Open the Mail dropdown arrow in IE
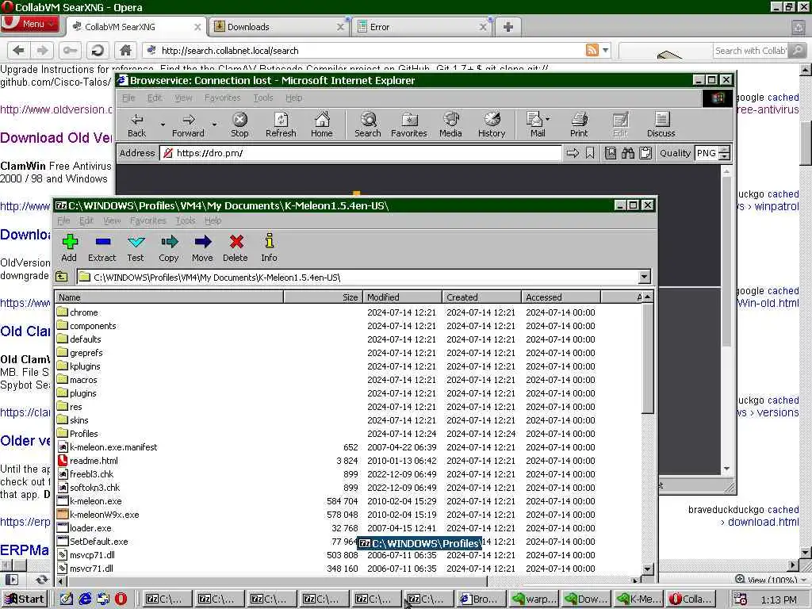 tap(548, 119)
